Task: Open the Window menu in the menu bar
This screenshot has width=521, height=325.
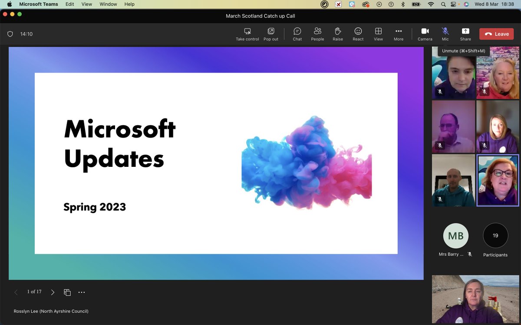Action: 108,4
